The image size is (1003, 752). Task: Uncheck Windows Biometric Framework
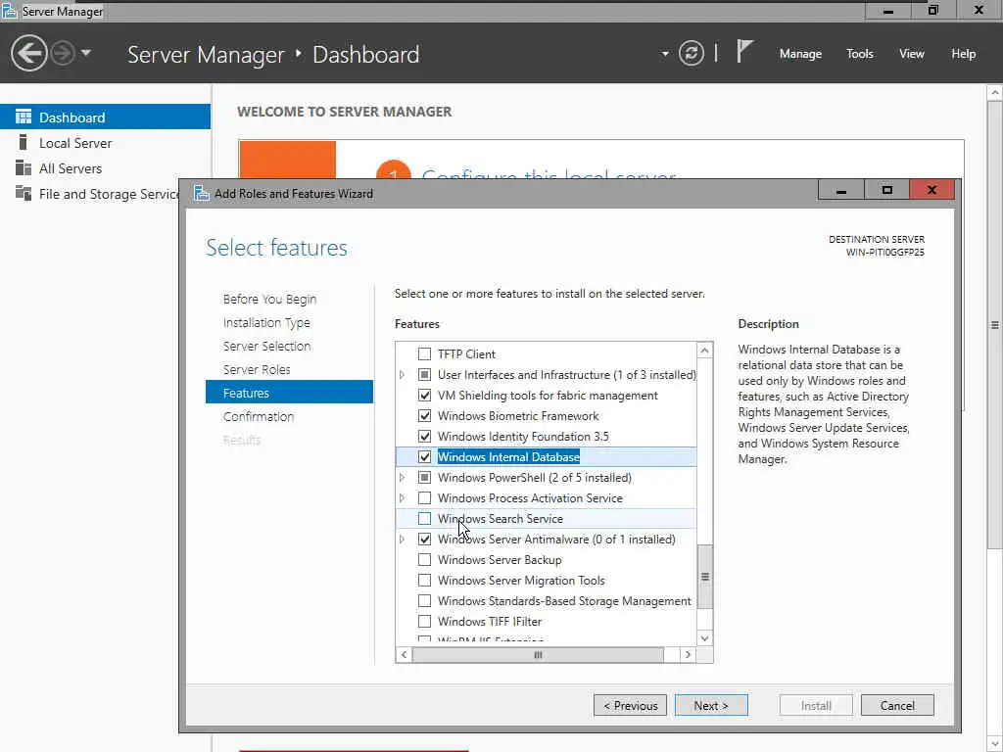pyautogui.click(x=424, y=415)
